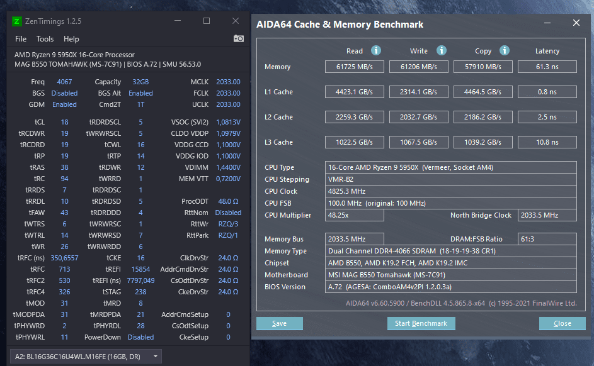
Task: Click the CPU Clock 4825.3 MHz field
Action: [451, 191]
